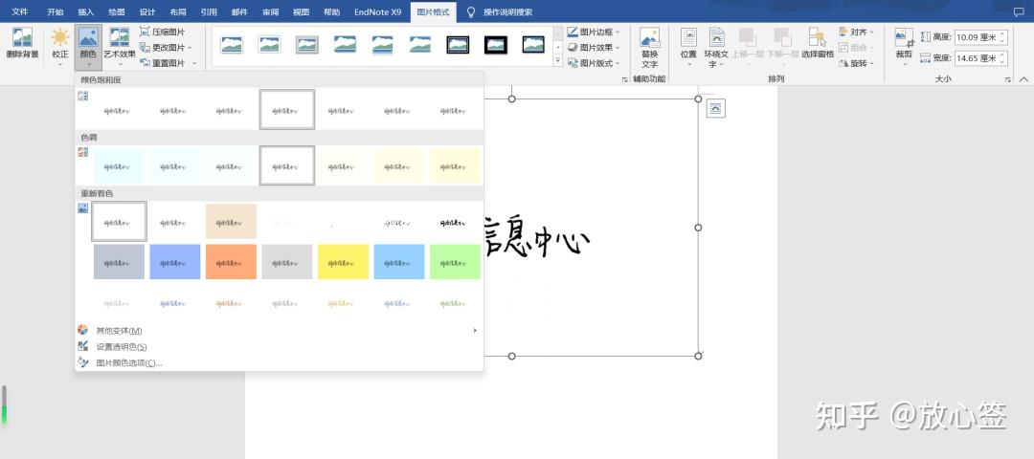
Task: Click Set Transparent Color (设置透明色)
Action: point(122,346)
